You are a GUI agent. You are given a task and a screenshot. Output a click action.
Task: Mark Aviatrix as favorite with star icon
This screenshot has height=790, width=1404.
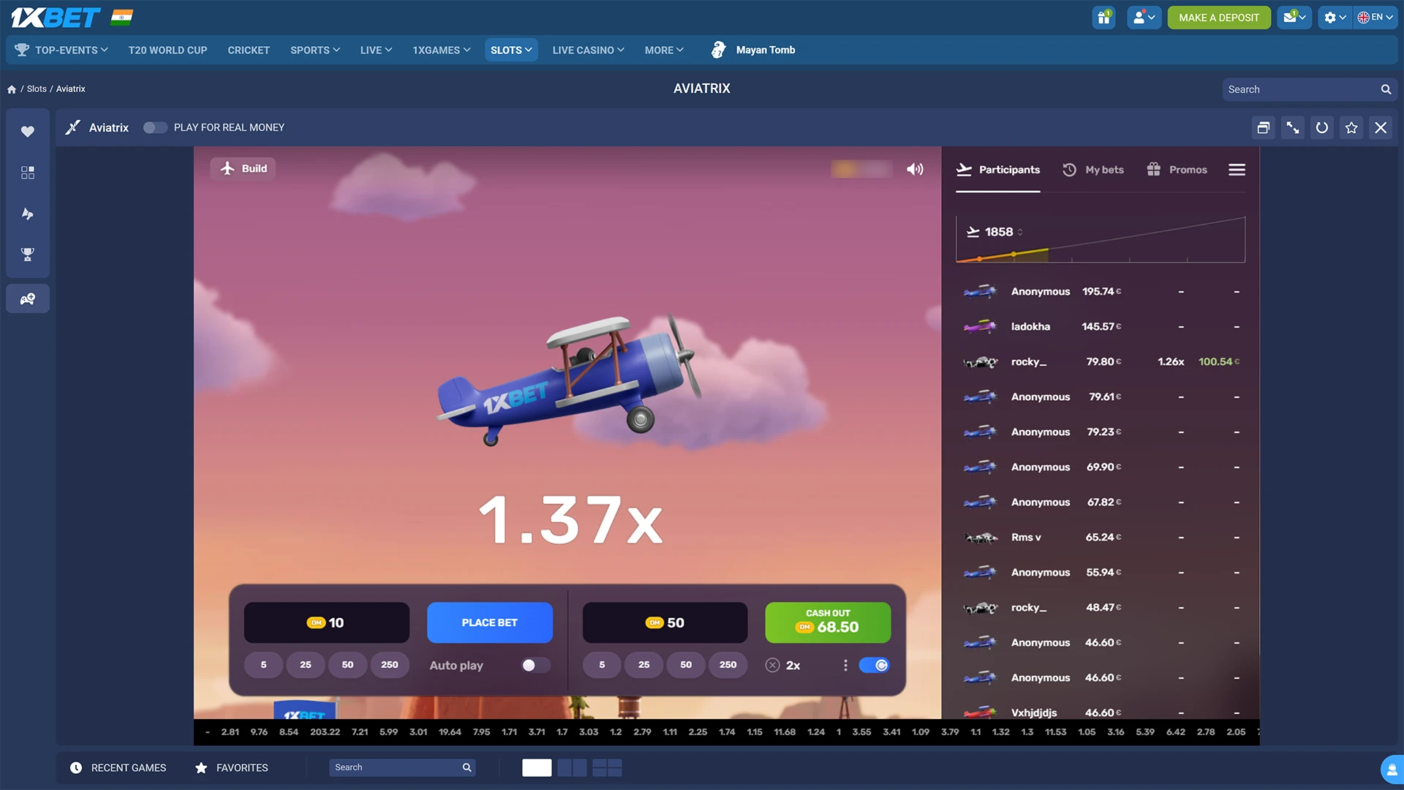point(1351,127)
